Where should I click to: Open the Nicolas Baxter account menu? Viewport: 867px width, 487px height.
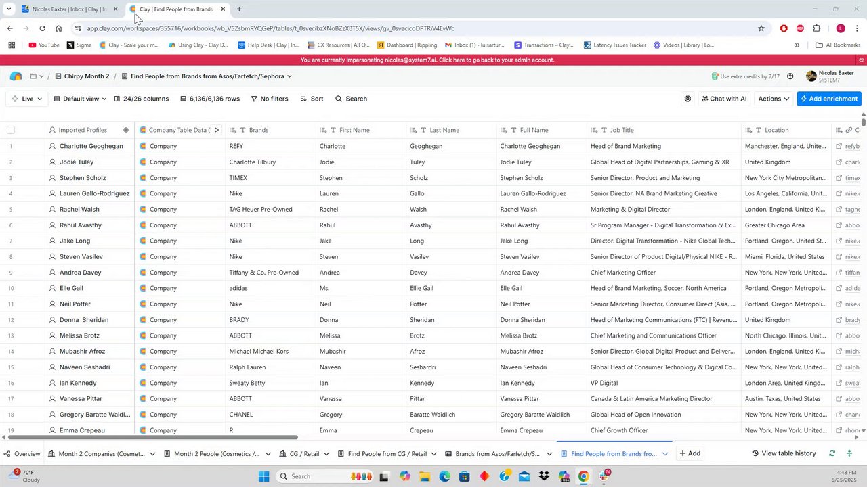pos(830,76)
